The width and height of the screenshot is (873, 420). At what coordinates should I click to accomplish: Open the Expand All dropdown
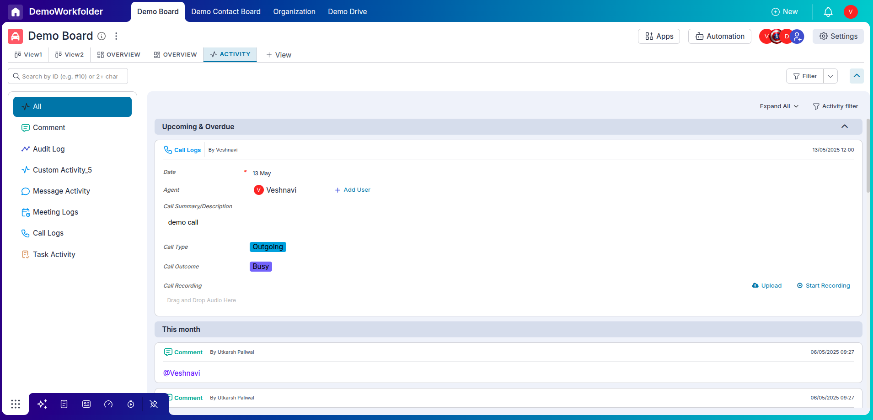click(779, 106)
